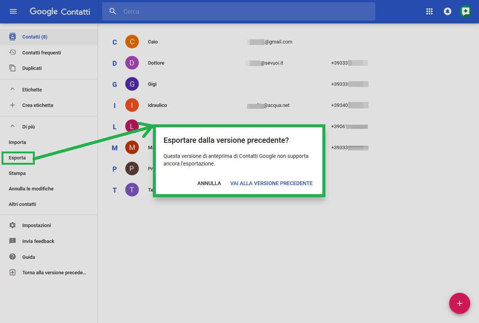
Task: Click the Contatti sidebar icon
Action: pos(12,37)
